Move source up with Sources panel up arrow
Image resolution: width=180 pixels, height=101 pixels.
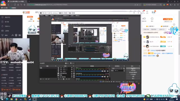tap(66, 79)
